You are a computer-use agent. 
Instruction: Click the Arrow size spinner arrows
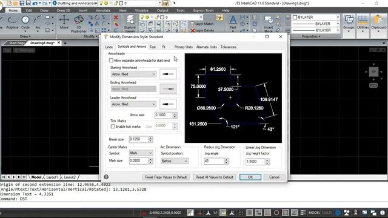click(175, 115)
